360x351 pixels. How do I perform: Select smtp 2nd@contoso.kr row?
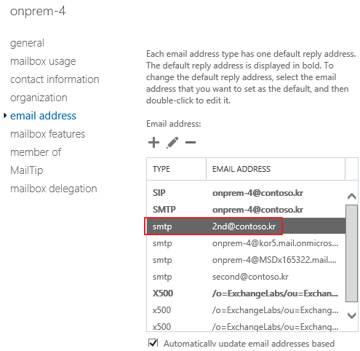coord(246,226)
